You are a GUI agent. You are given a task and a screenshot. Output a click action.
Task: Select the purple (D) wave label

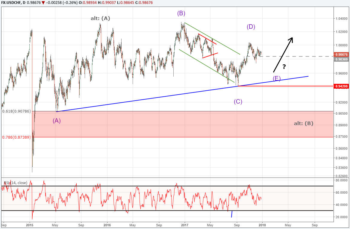click(251, 27)
